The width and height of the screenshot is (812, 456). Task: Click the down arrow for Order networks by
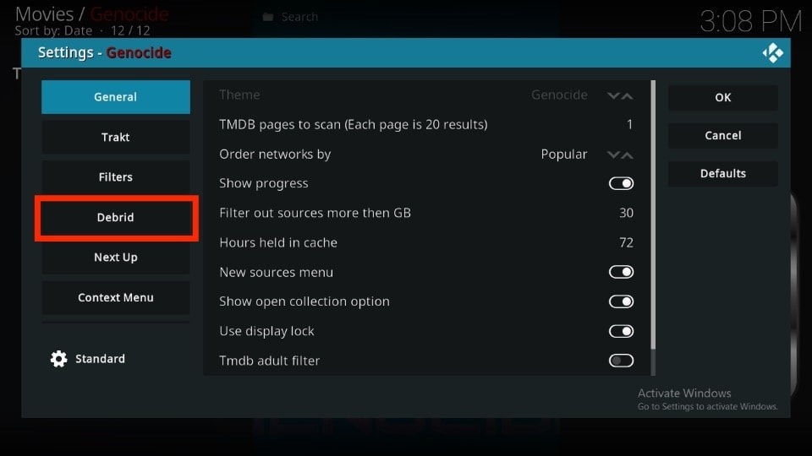point(613,155)
